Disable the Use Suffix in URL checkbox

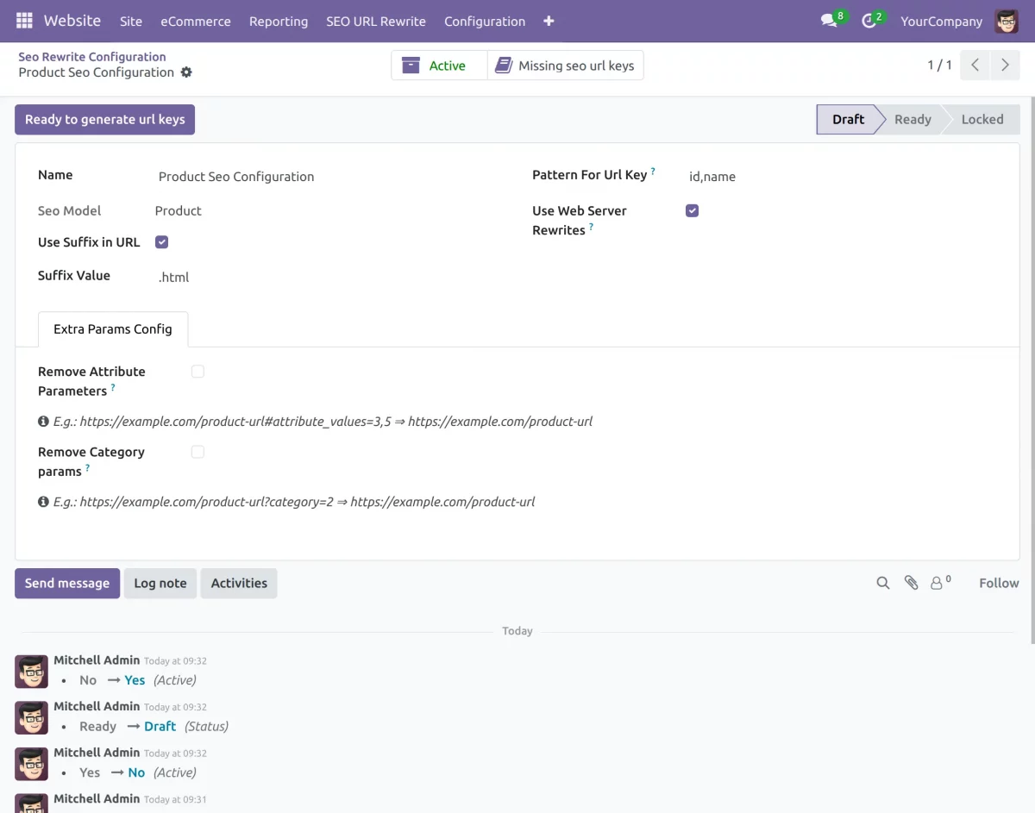pos(161,241)
